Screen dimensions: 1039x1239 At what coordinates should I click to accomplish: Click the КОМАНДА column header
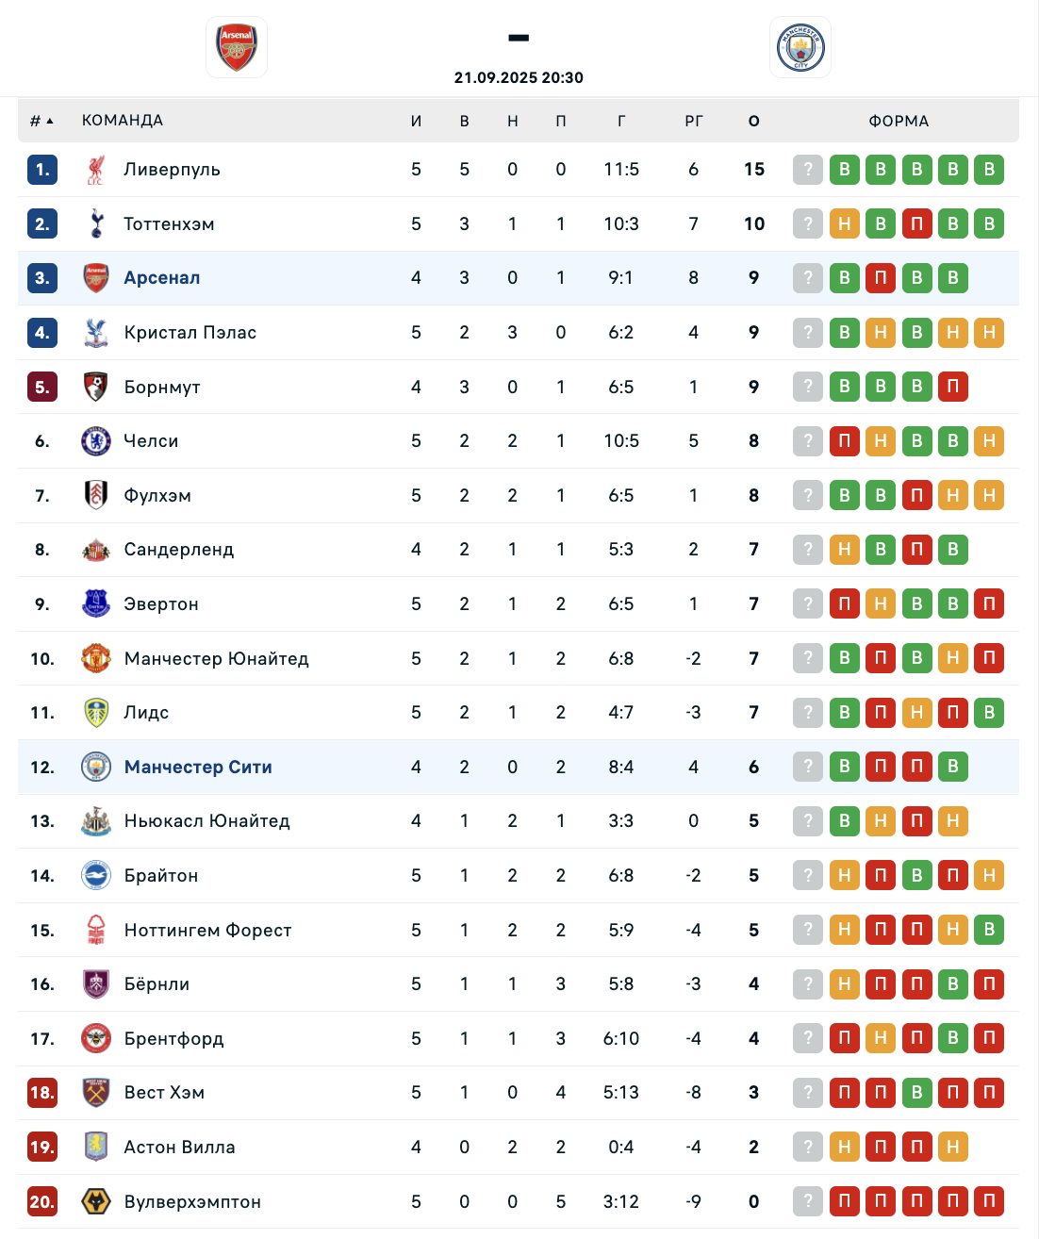123,121
